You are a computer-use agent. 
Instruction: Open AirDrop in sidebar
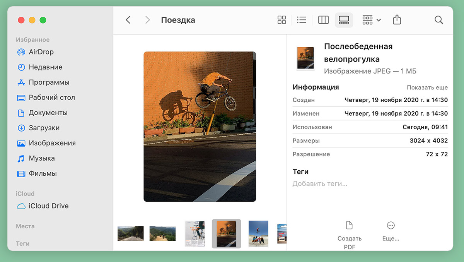[x=41, y=52]
